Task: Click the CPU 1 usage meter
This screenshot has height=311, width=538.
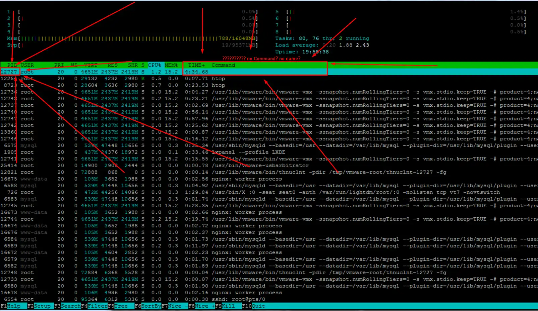Action: 132,12
